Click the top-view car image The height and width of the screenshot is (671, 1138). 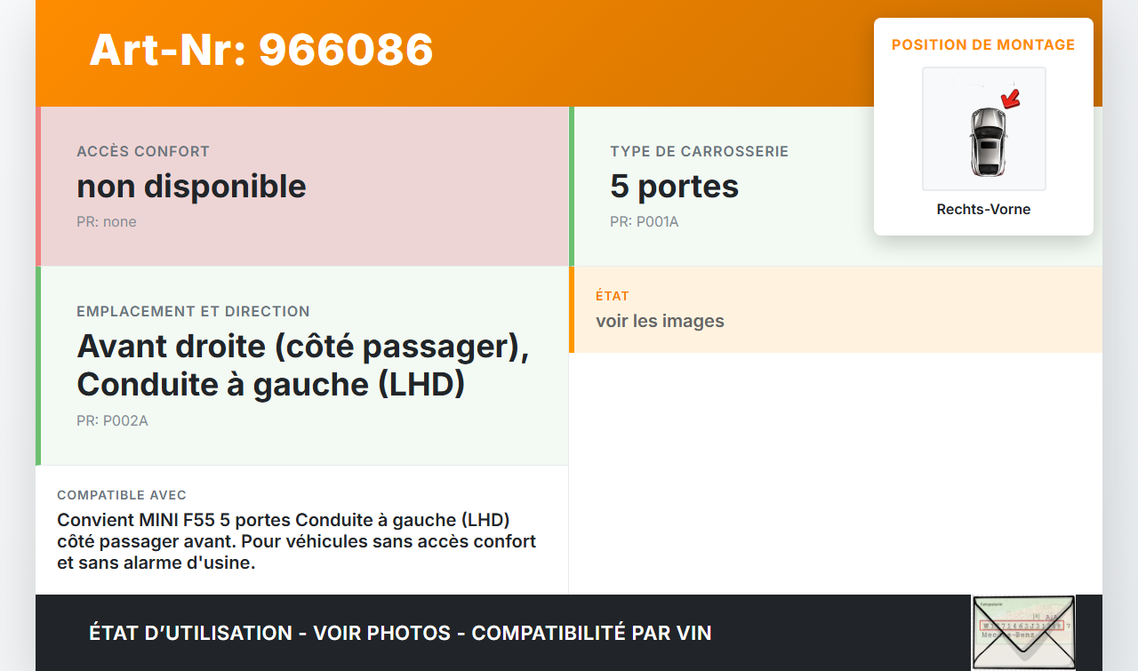coord(987,140)
